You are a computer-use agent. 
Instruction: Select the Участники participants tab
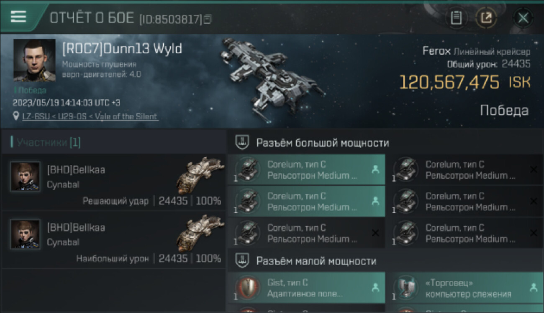46,142
